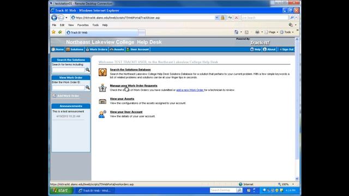Screen dimensions: 349x196
Task: Open the IE Tools toolbar dropdown
Action: (x=287, y=32)
